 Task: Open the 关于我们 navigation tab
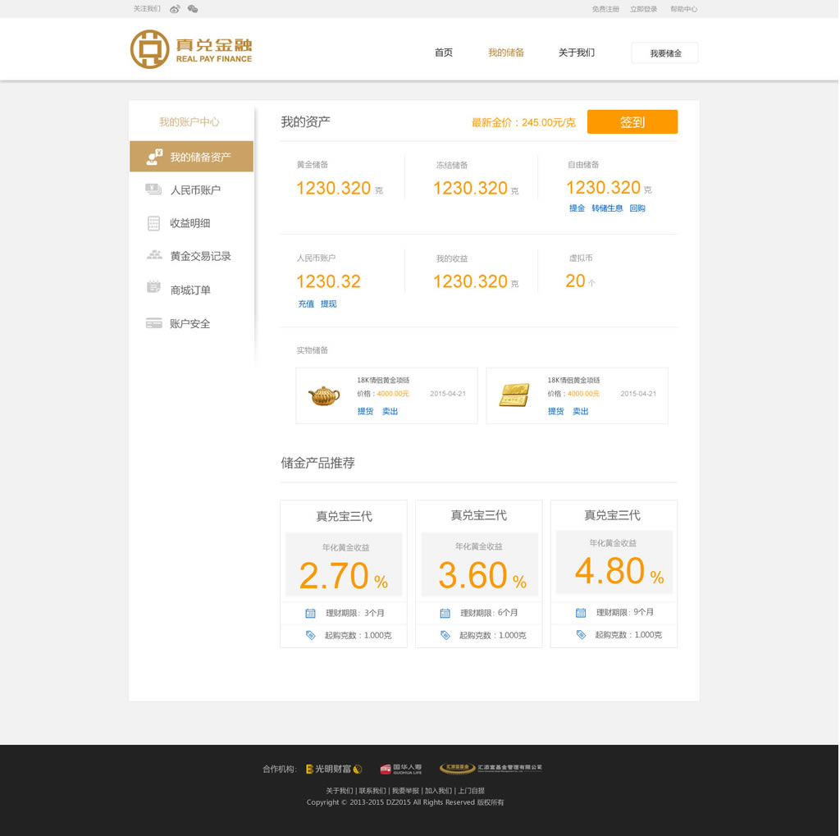click(x=577, y=53)
